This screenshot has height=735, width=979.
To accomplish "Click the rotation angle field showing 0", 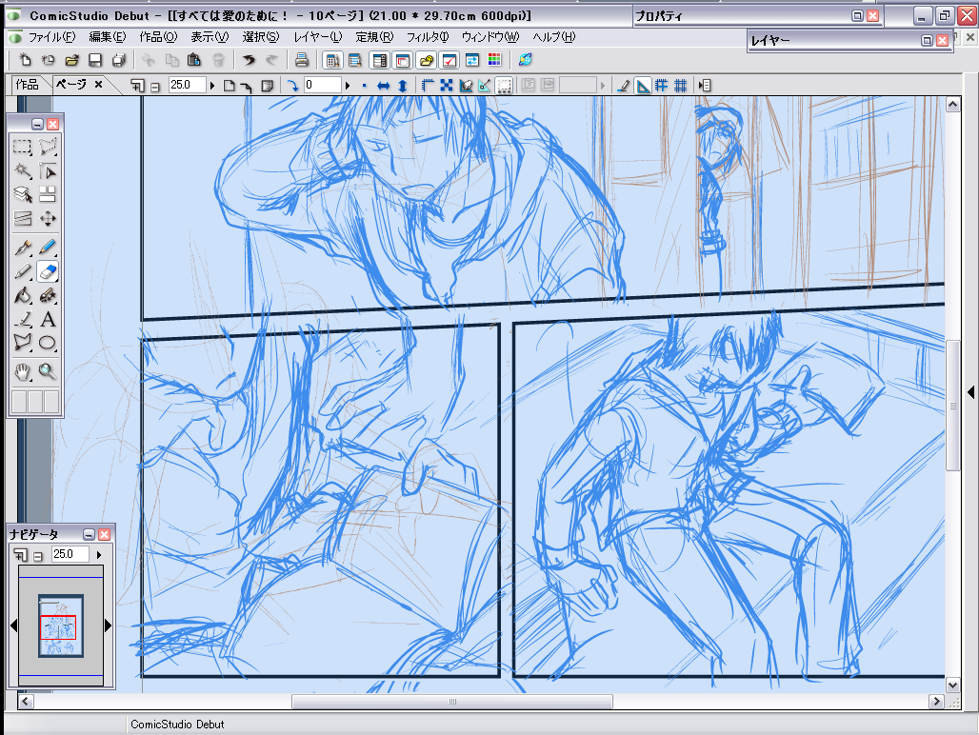I will click(x=323, y=85).
